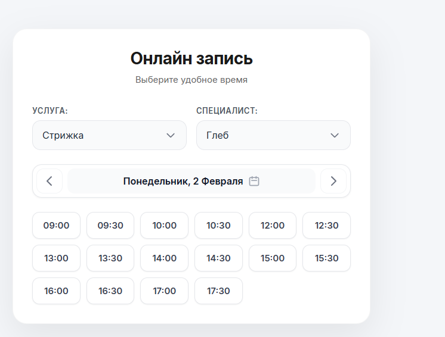445x337 pixels.
Task: Open calendar icon next to the date
Action: tap(254, 181)
